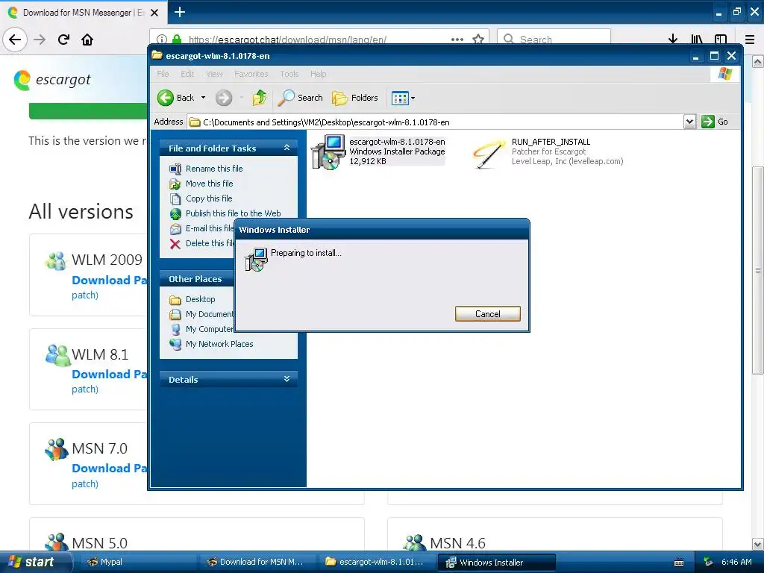Click the patch link under MSN 7.0

tap(85, 483)
